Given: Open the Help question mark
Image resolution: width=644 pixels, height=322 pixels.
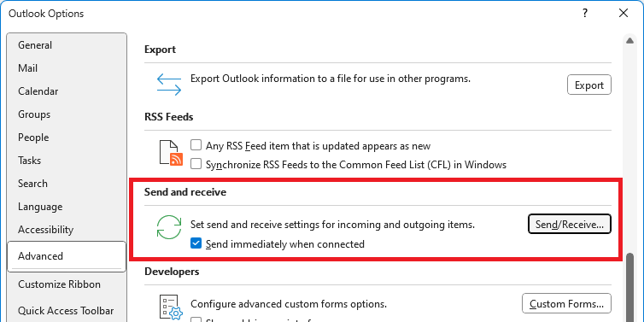Looking at the screenshot, I should click(585, 13).
